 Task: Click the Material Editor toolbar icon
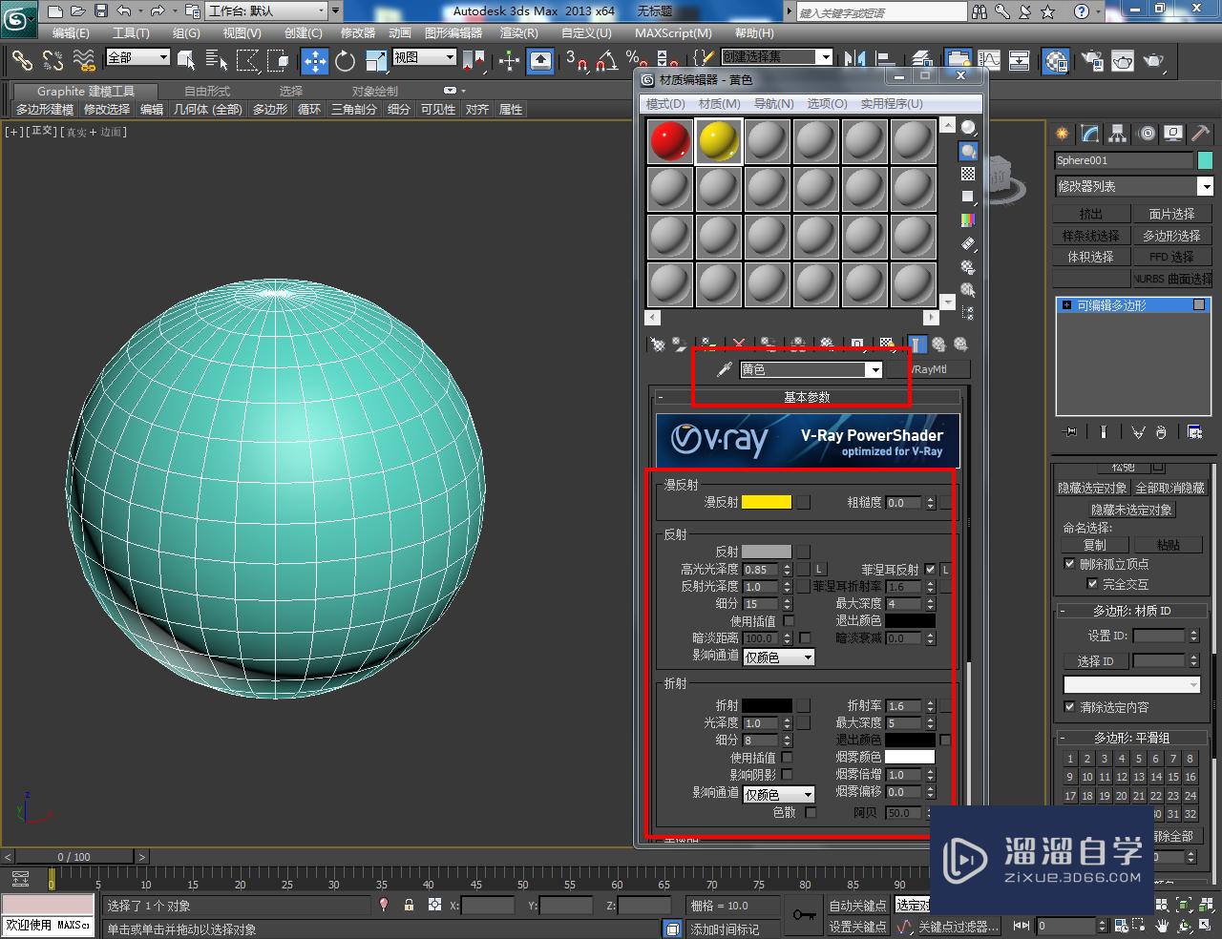[1056, 61]
